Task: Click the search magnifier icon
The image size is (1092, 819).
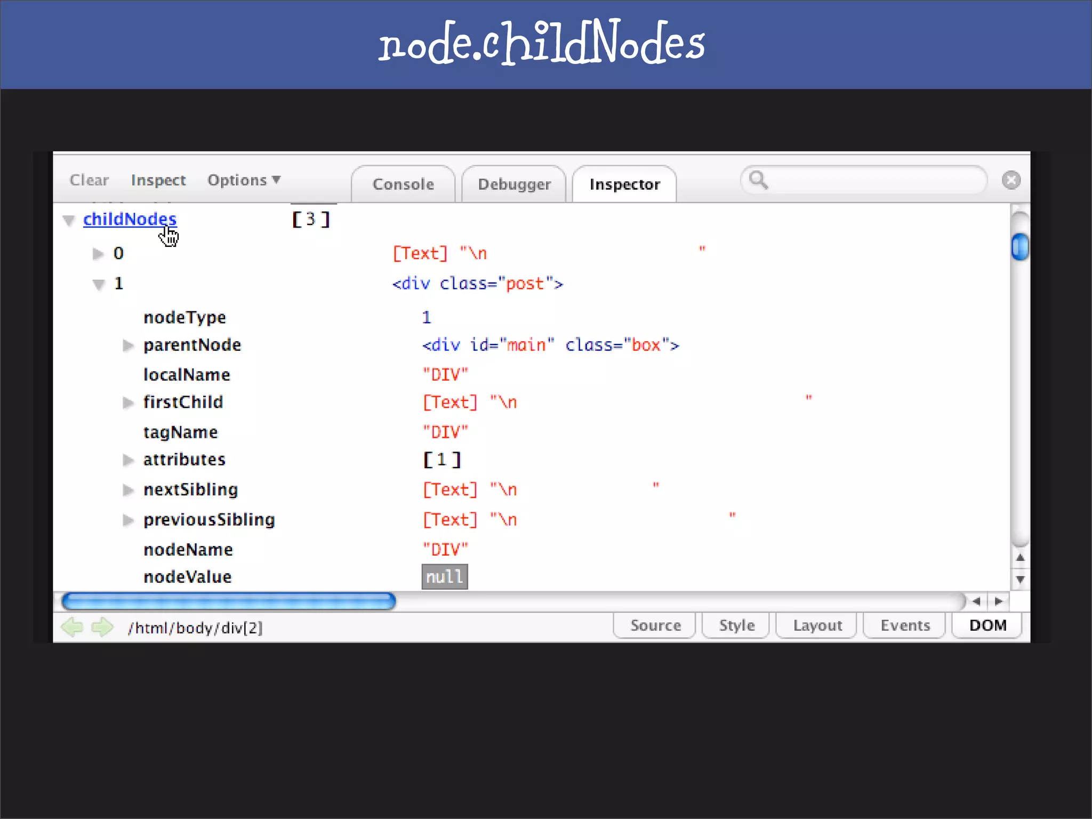Action: click(x=758, y=180)
